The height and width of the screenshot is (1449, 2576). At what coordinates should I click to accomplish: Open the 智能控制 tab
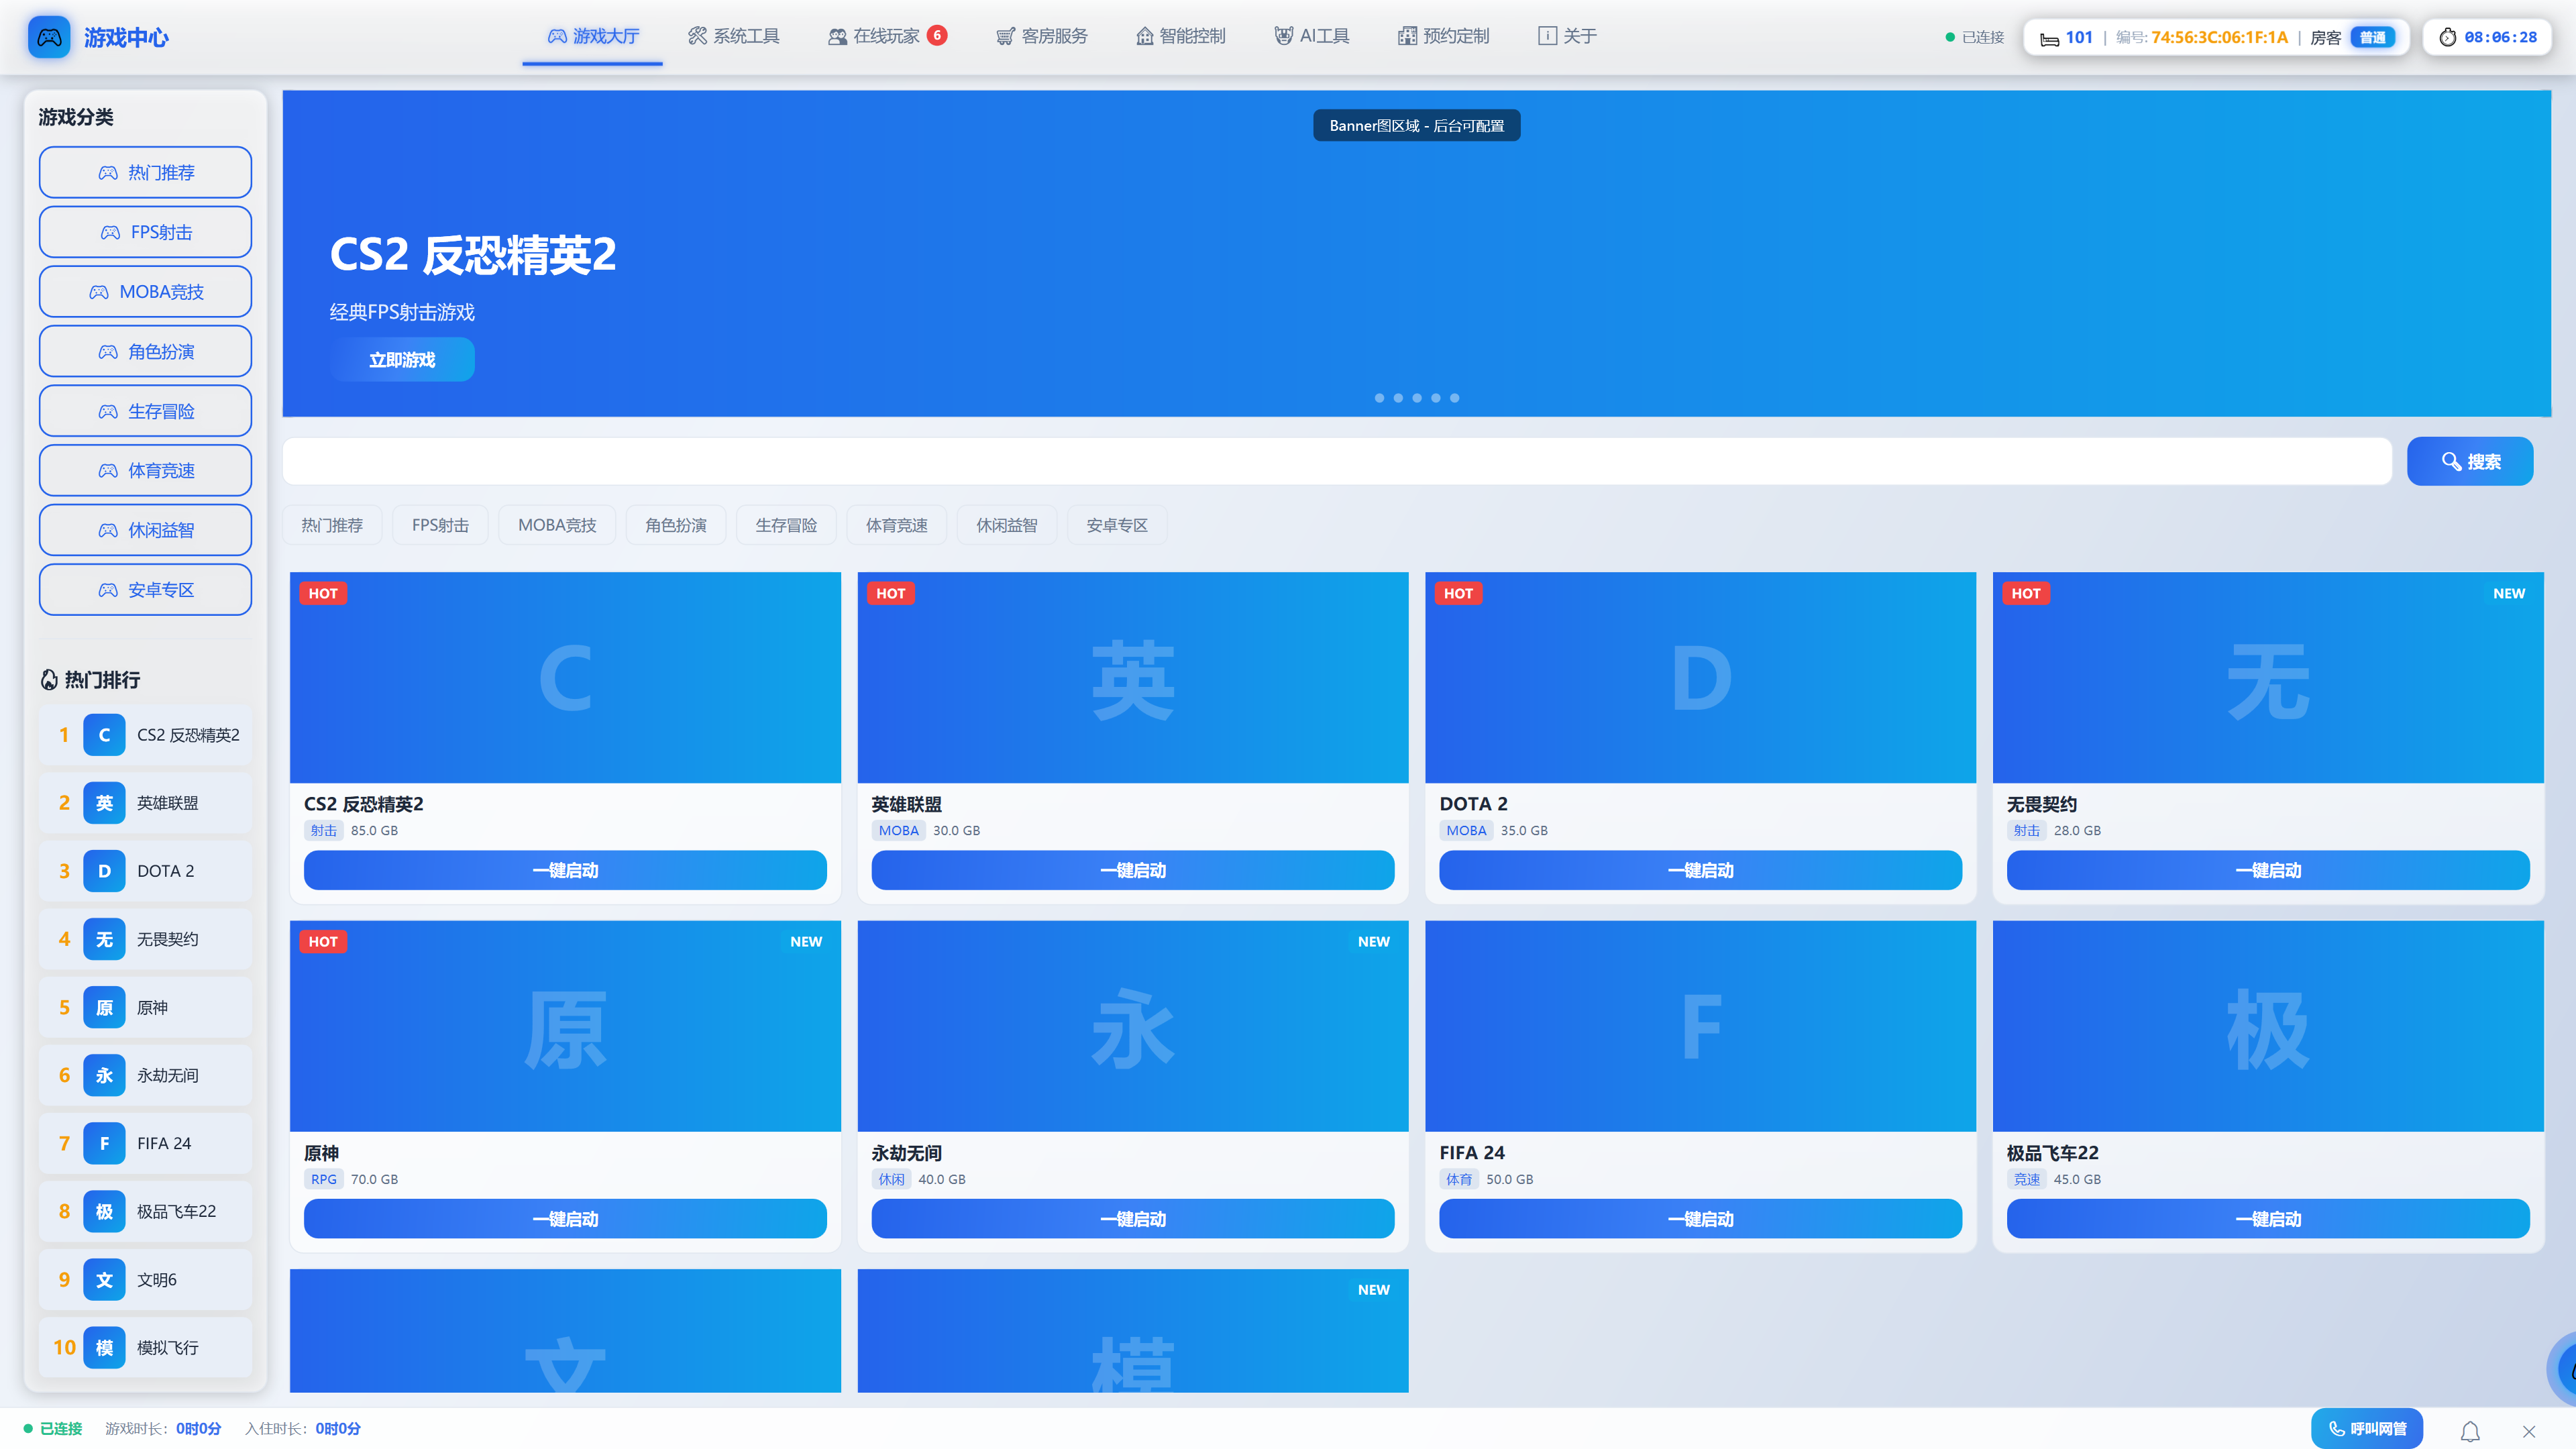(1180, 36)
